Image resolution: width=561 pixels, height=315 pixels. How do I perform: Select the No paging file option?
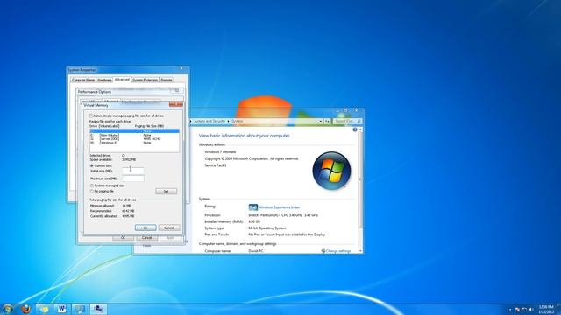click(91, 191)
